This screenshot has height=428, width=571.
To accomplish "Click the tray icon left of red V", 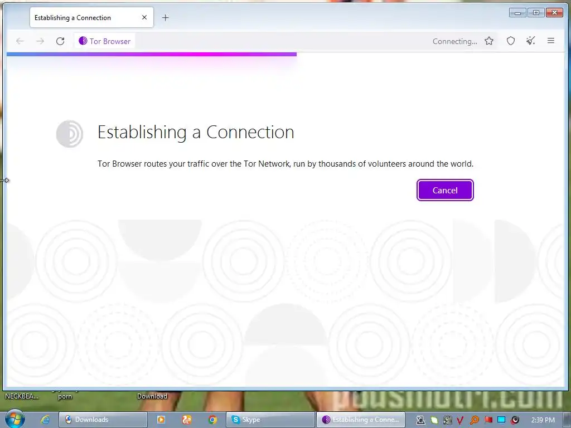I will pyautogui.click(x=447, y=420).
